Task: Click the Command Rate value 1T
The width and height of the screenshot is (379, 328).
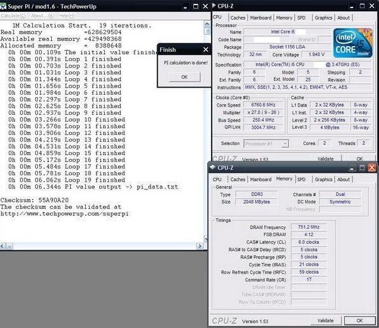Action: coord(309,279)
